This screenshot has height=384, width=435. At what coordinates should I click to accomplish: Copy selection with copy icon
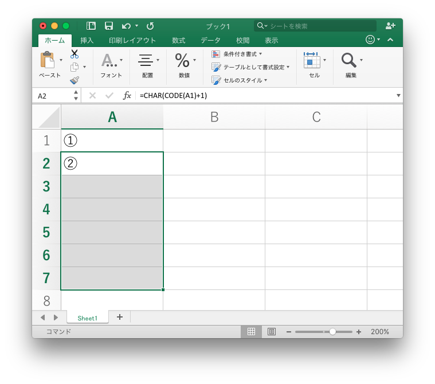75,67
